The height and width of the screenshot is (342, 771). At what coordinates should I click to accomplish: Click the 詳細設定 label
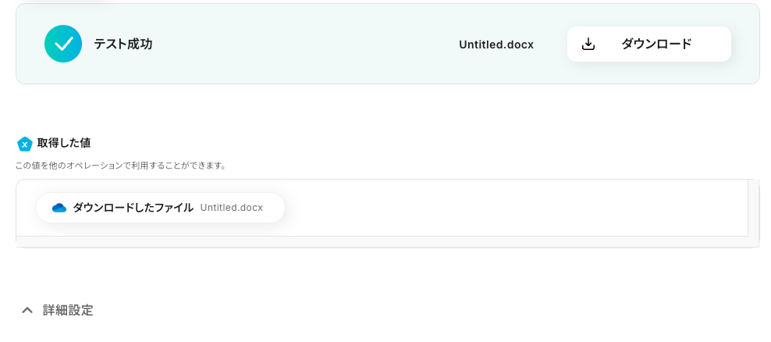pos(68,310)
